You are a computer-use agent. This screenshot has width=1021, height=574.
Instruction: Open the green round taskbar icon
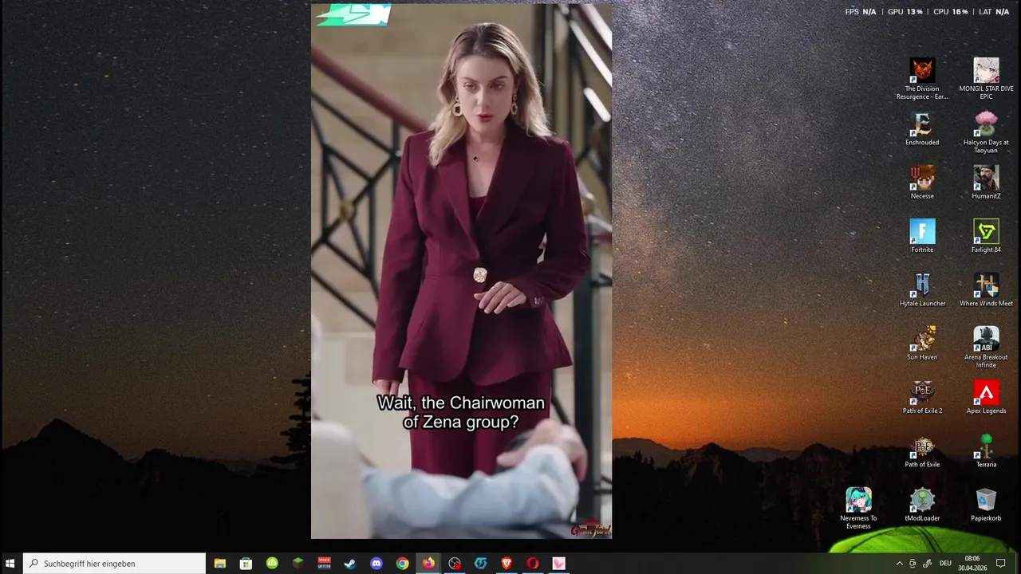pos(272,564)
